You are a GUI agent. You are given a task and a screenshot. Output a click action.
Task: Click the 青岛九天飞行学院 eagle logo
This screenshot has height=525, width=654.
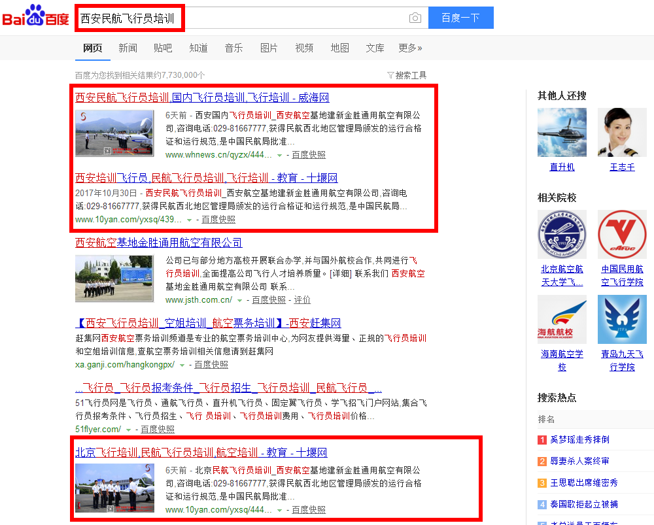click(x=622, y=320)
